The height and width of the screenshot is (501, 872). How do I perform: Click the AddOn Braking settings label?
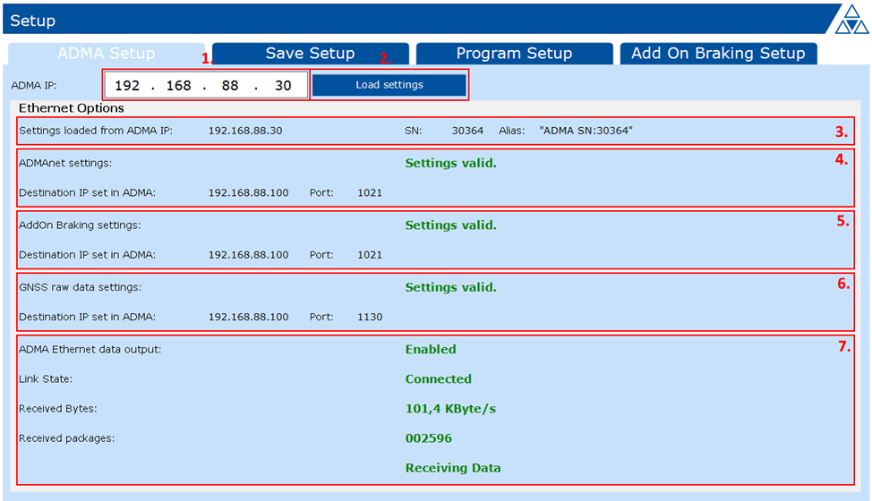80,225
